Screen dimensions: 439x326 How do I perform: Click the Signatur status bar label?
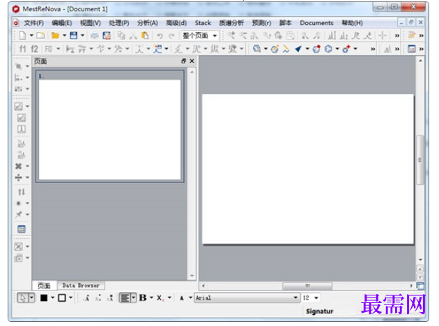(319, 311)
